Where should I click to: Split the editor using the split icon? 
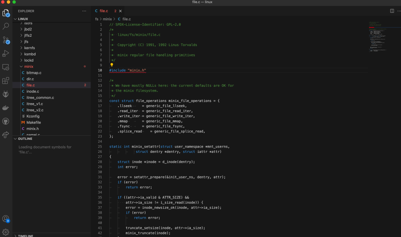(x=392, y=11)
